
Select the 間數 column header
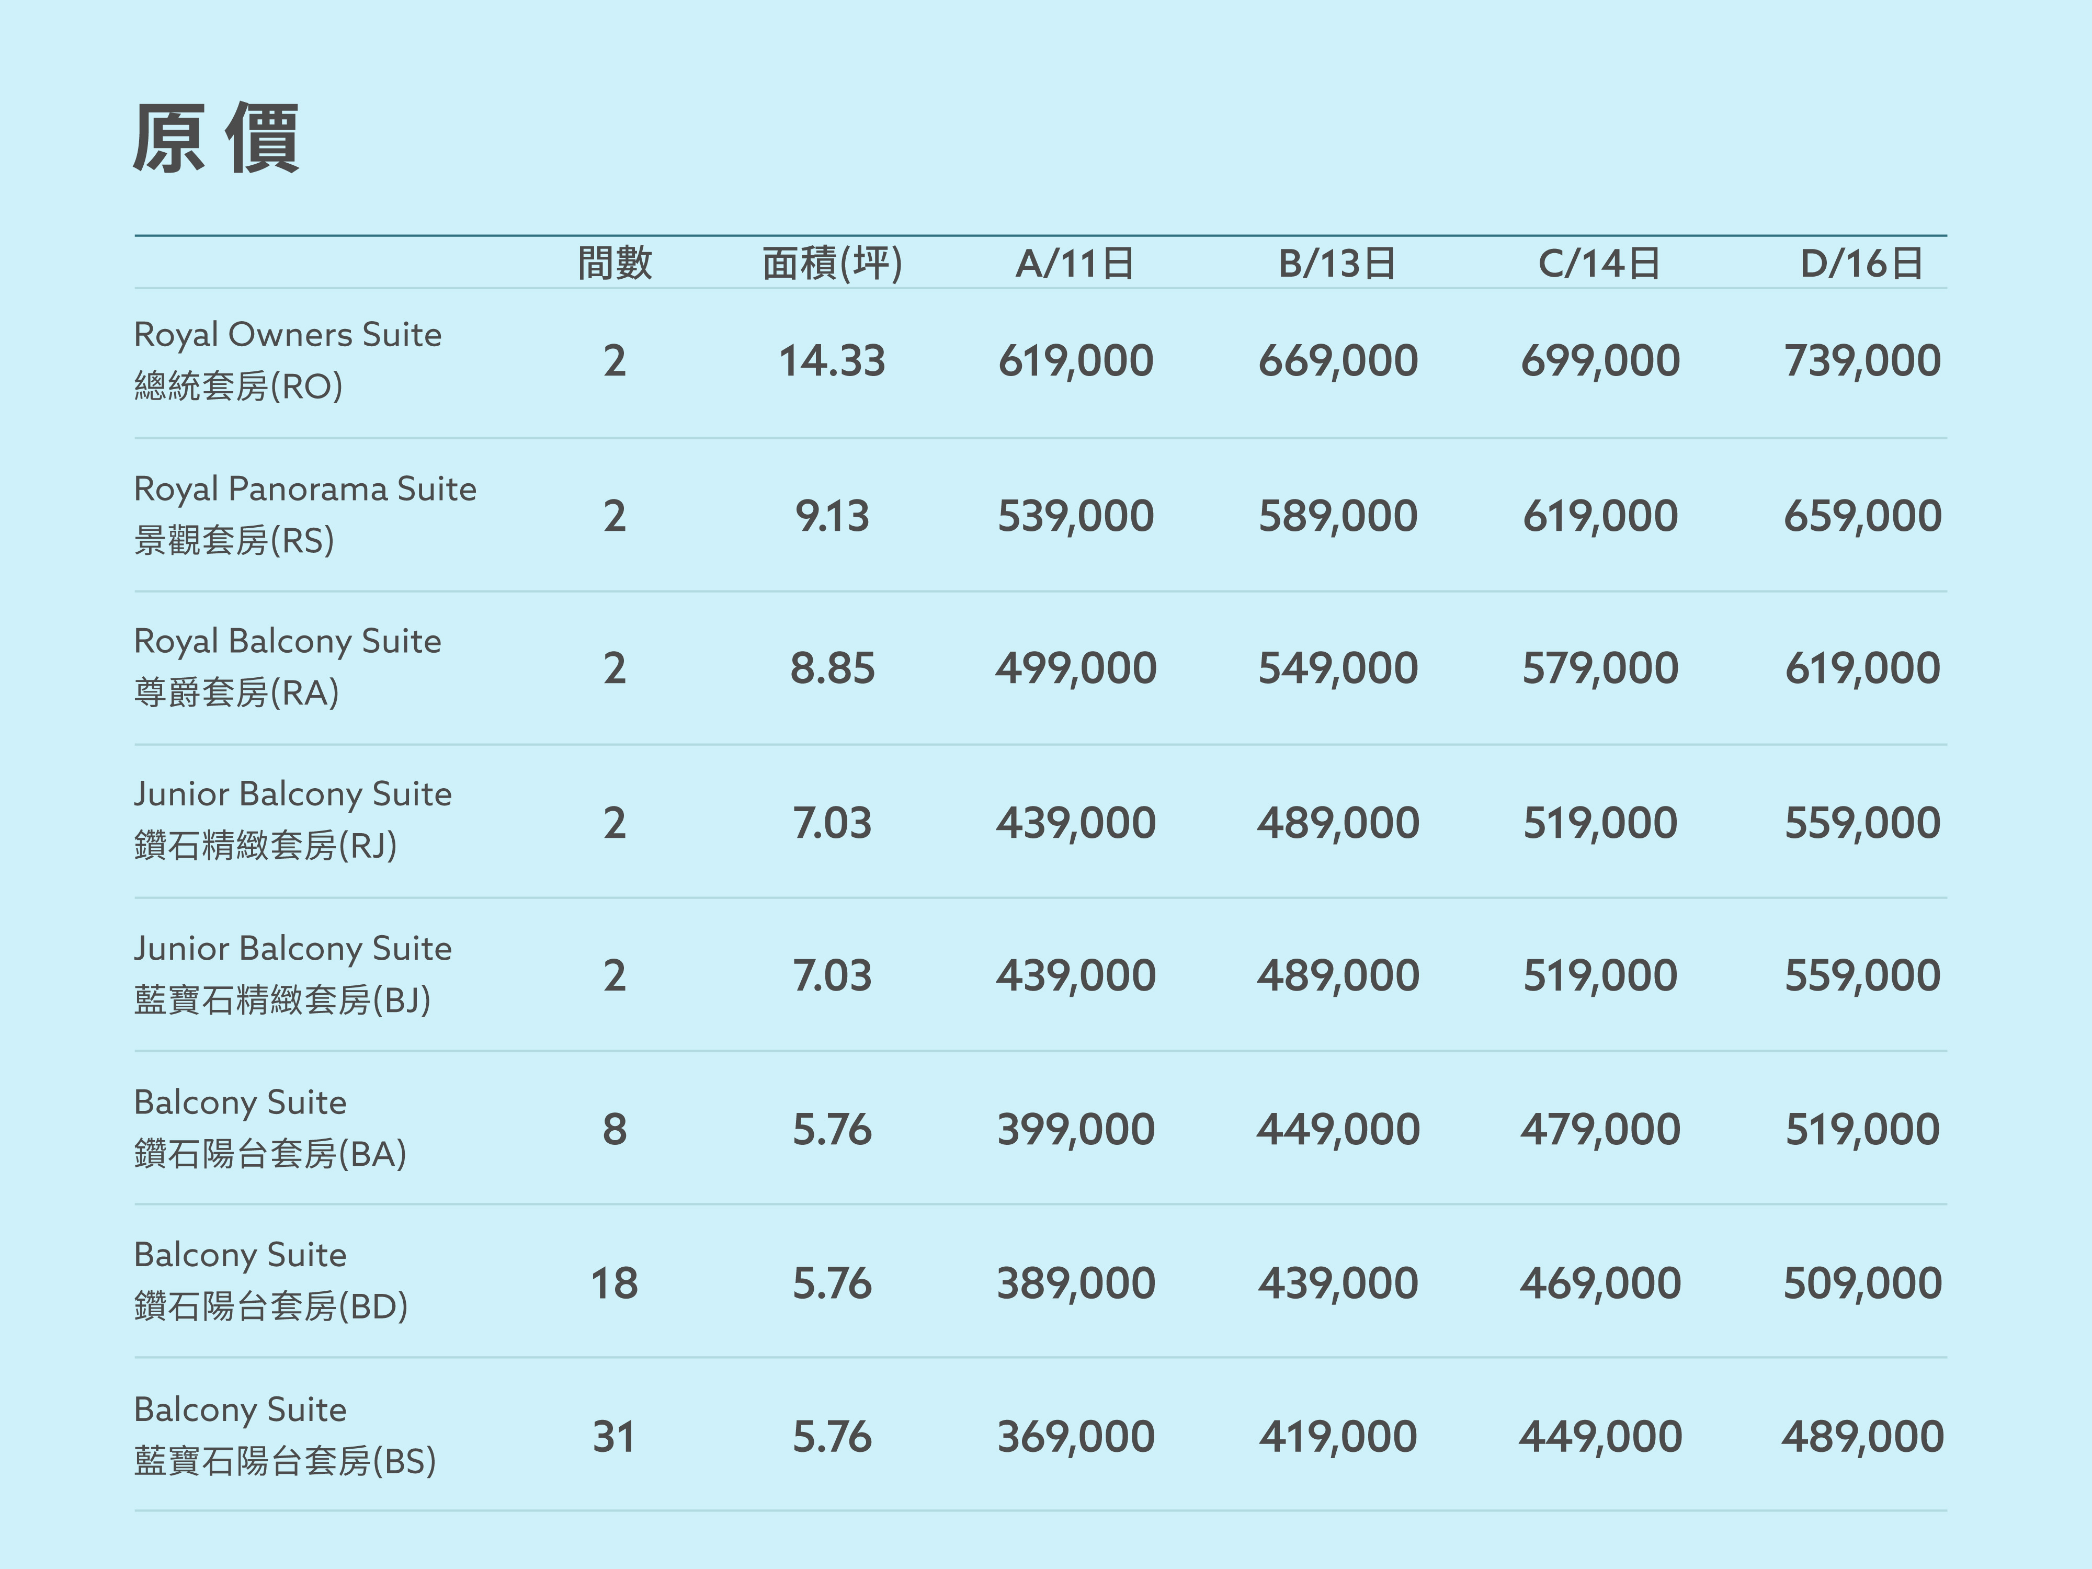point(615,263)
